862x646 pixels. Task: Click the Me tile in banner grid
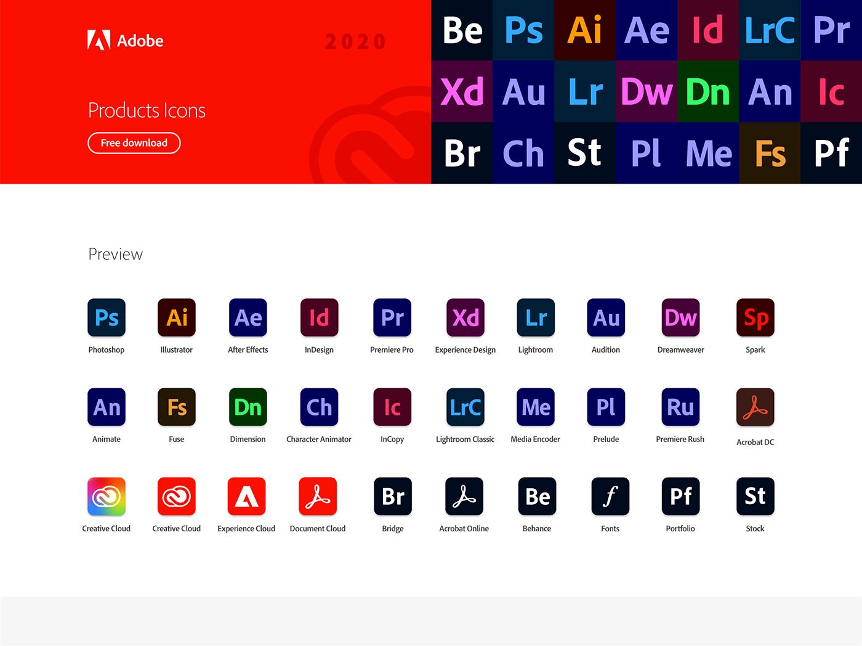click(708, 153)
